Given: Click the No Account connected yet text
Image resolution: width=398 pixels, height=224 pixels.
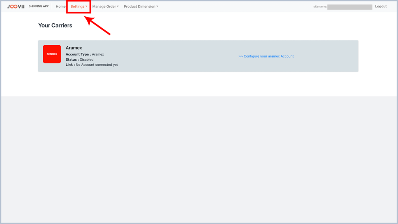Looking at the screenshot, I should point(97,65).
